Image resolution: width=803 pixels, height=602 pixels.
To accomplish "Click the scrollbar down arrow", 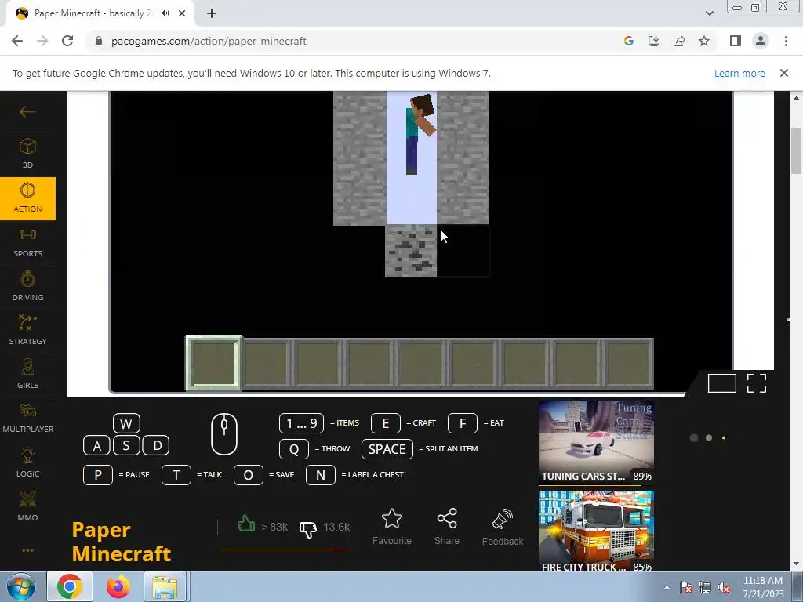I will (797, 564).
